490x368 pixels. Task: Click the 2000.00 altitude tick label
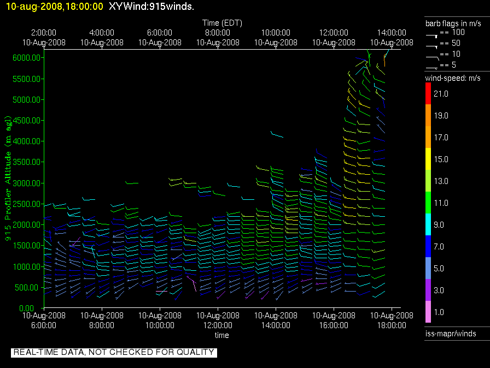pos(27,225)
